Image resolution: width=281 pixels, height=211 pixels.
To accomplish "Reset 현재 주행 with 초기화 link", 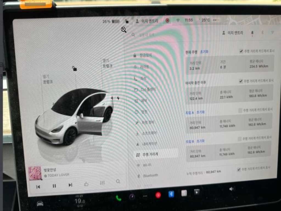I will (204, 52).
